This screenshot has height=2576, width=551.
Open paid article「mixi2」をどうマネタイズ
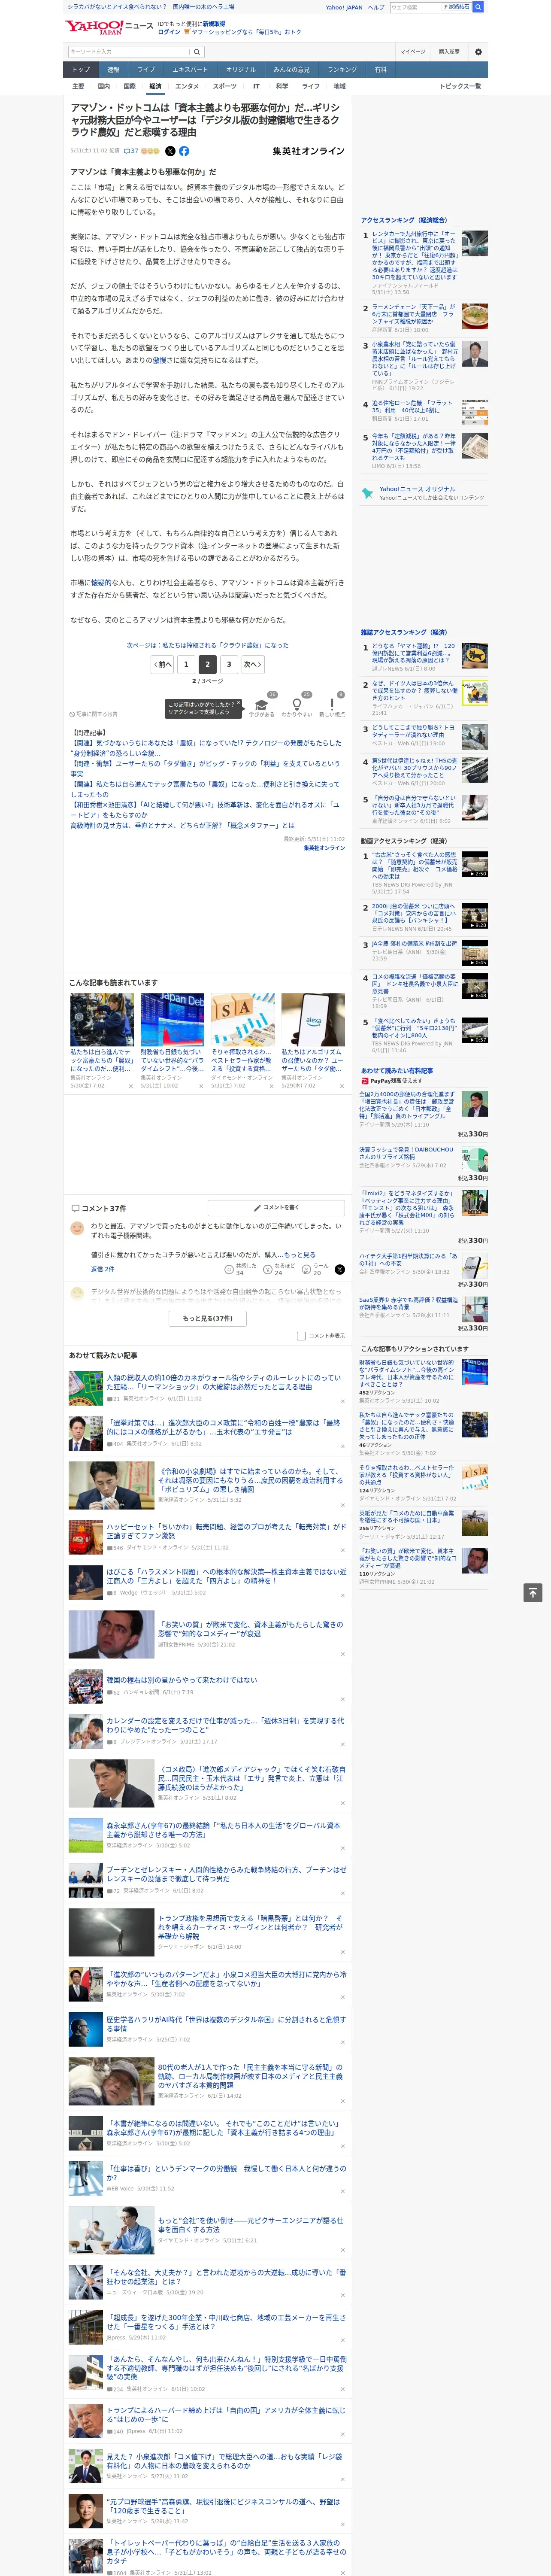[x=407, y=1209]
